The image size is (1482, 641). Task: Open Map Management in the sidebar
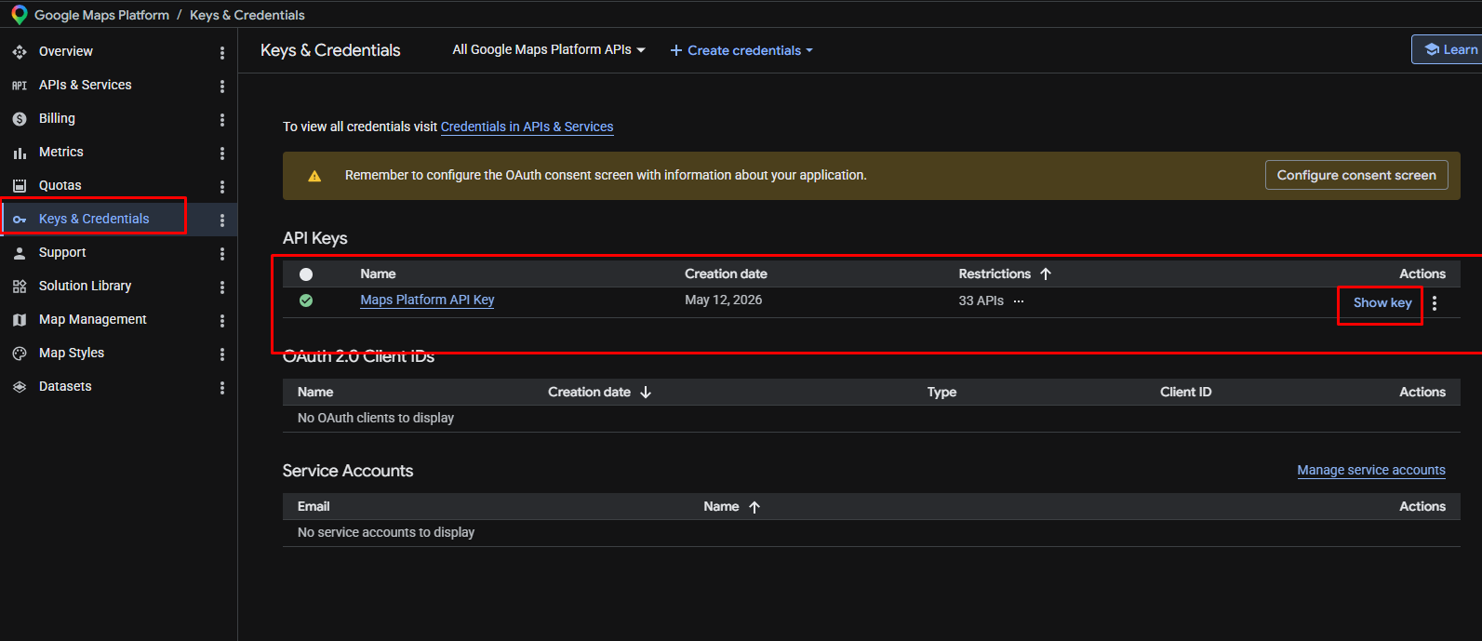point(93,320)
